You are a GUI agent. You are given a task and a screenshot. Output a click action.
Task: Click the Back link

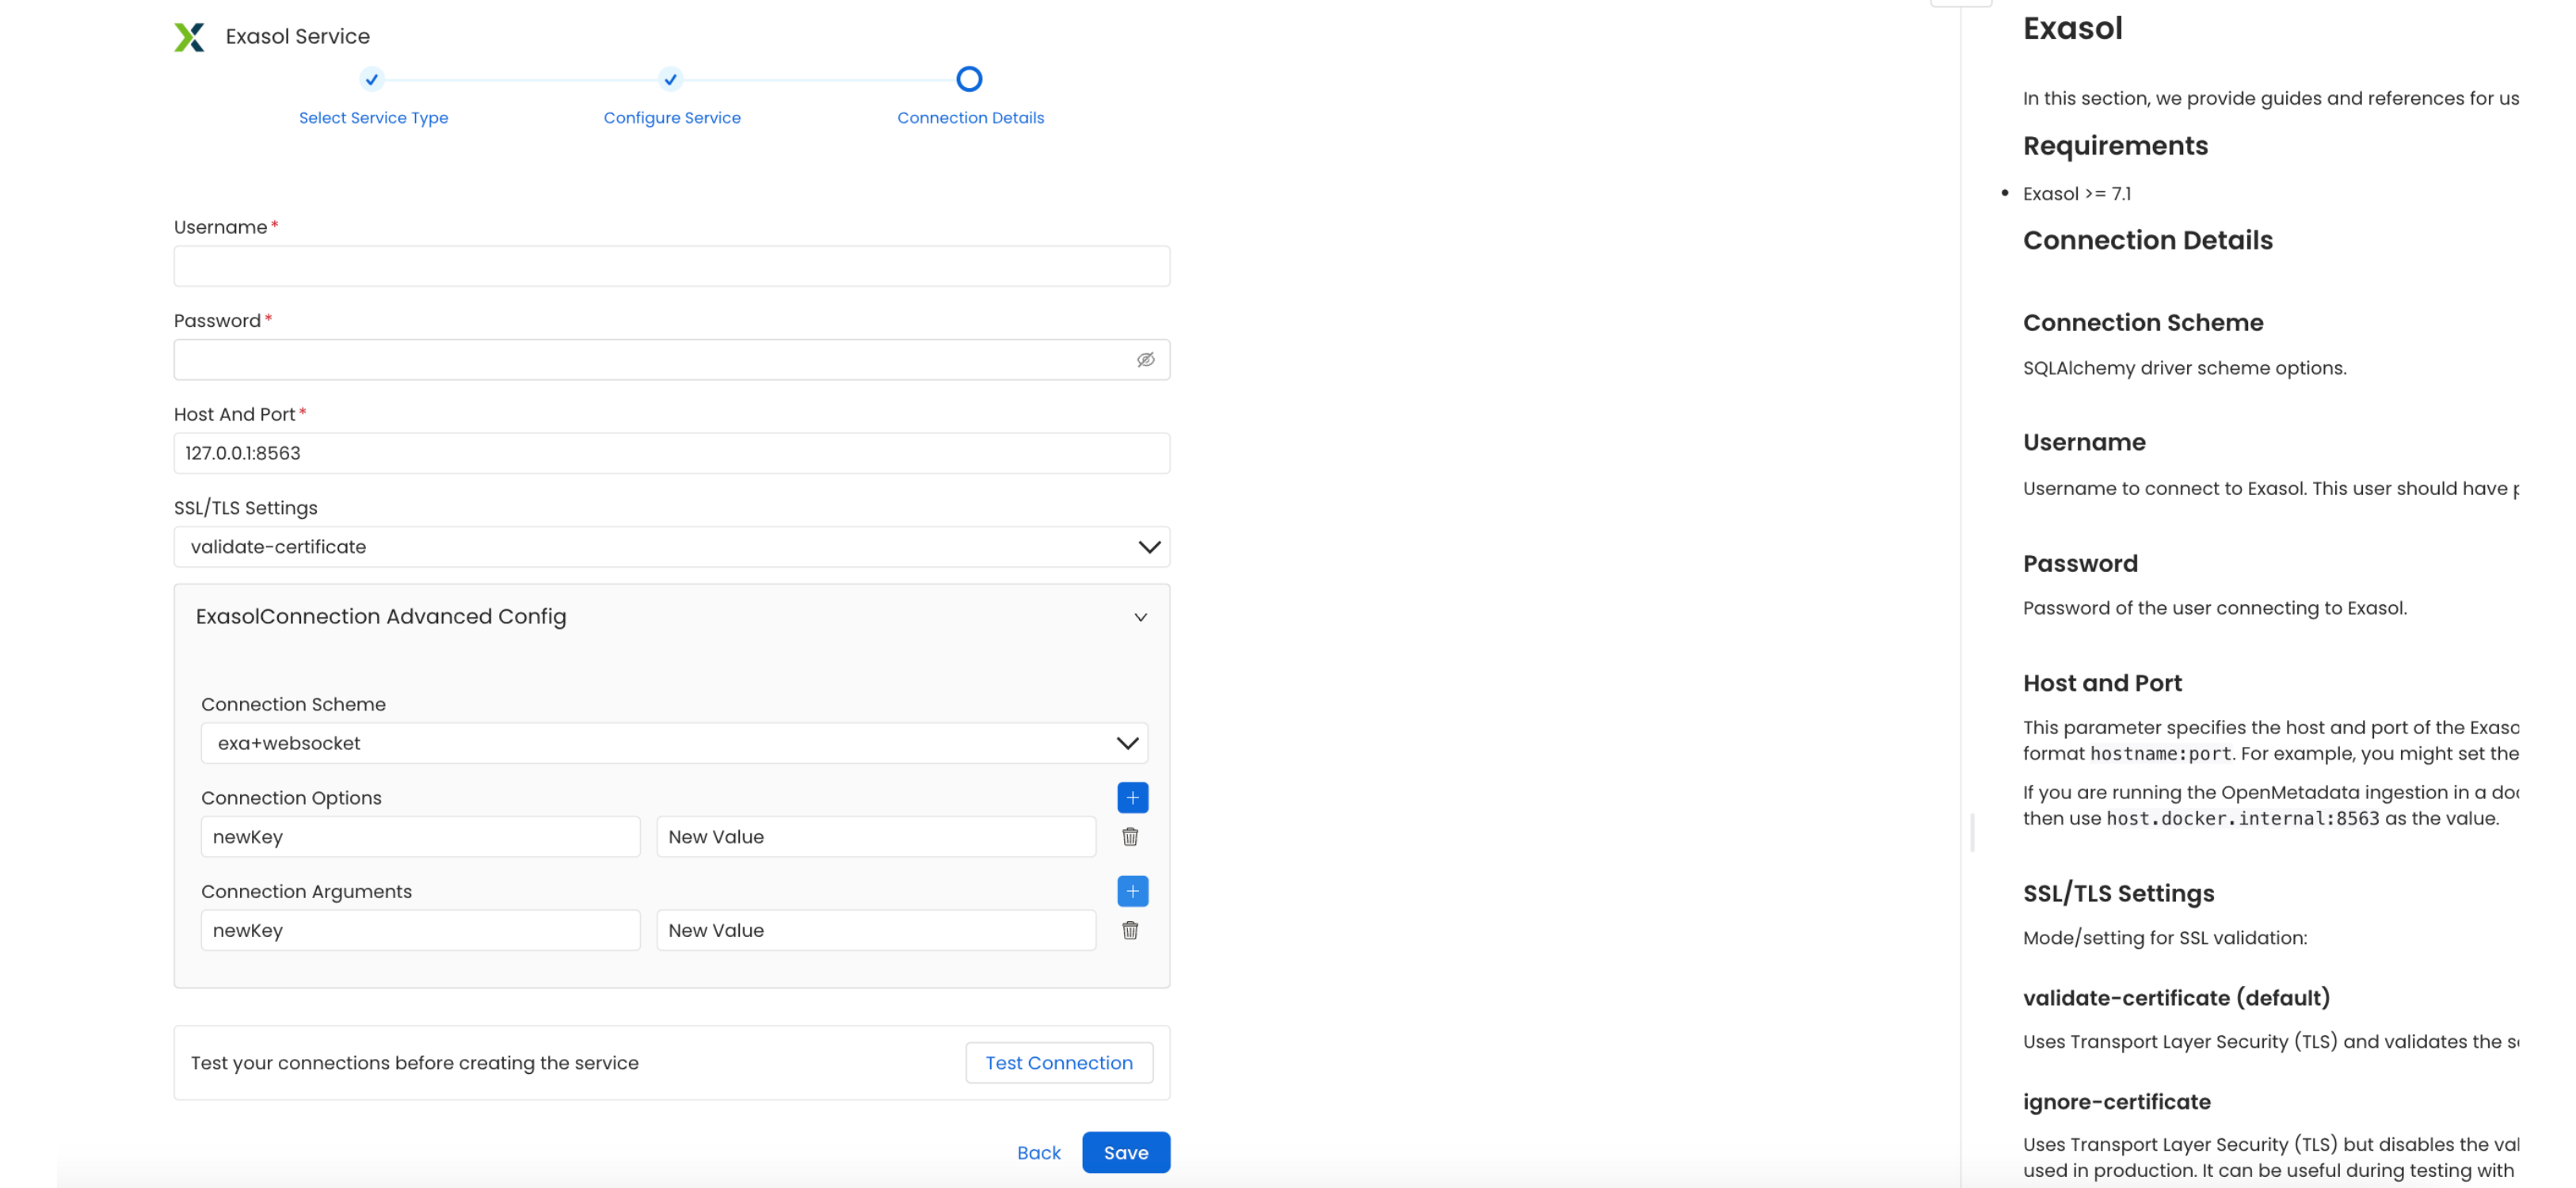pos(1038,1152)
